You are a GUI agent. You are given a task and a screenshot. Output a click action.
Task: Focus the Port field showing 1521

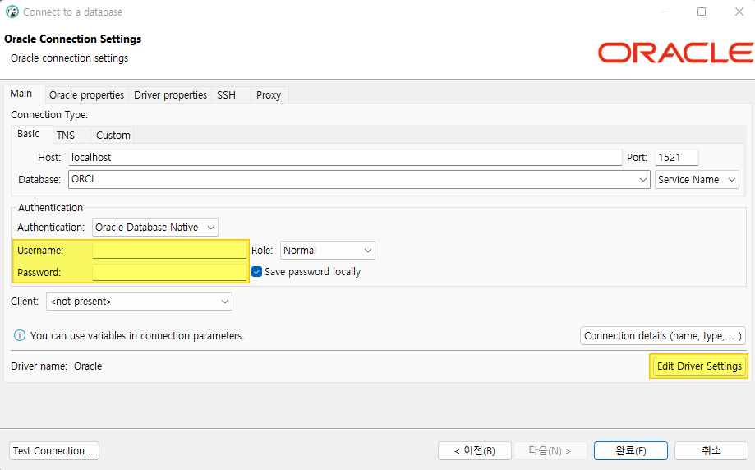pyautogui.click(x=676, y=158)
